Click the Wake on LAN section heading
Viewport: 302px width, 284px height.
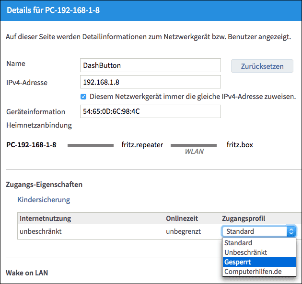pos(27,273)
